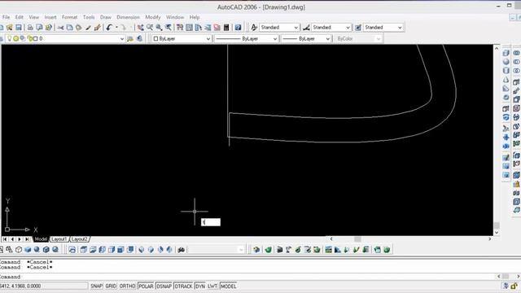Select the Cone solid tool
Screen dimensions: 521x293
506,80
